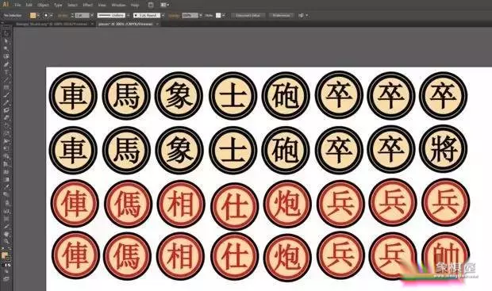This screenshot has height=291, width=492.
Task: Select the Zoom tool
Action: [6, 242]
